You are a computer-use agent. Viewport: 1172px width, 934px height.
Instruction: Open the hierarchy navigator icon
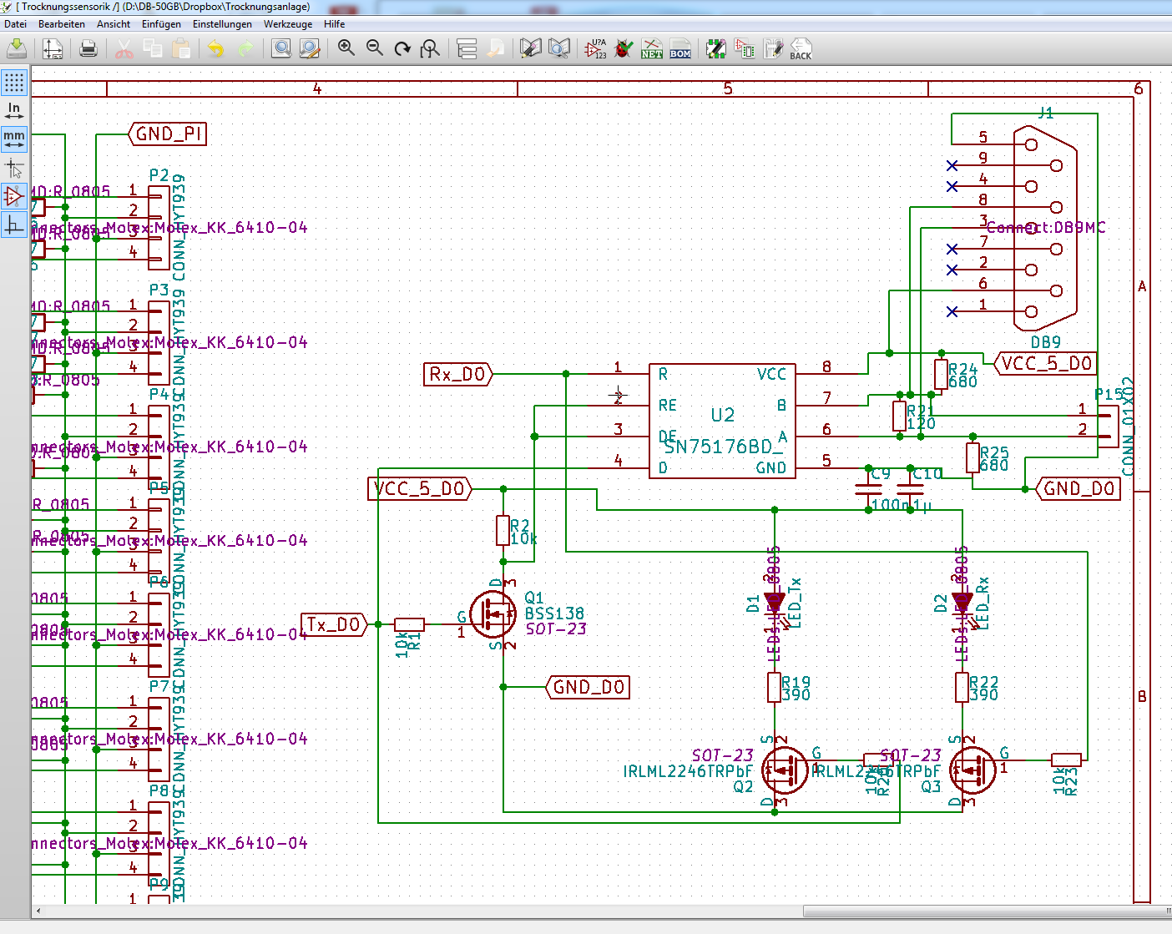click(467, 48)
